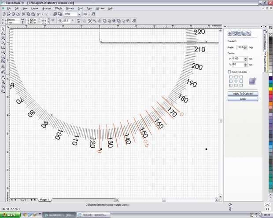273x218 pixels.
Task: Switch to Test.odt OpenOffice taskbar window
Action: 94,215
